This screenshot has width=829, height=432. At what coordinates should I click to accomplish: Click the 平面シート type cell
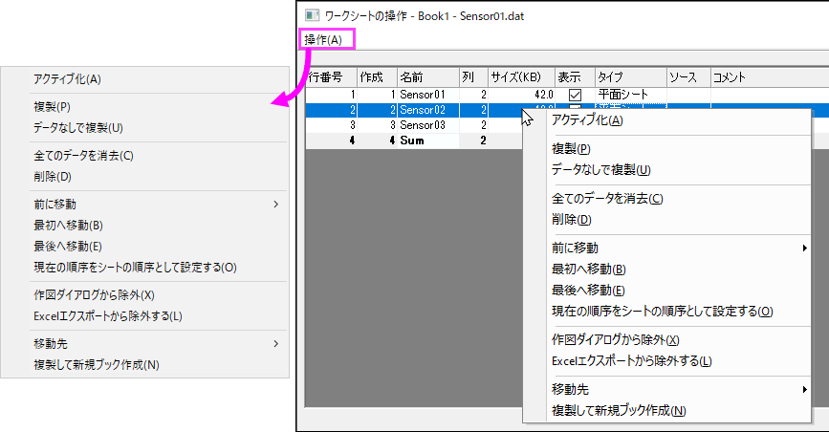[x=631, y=95]
